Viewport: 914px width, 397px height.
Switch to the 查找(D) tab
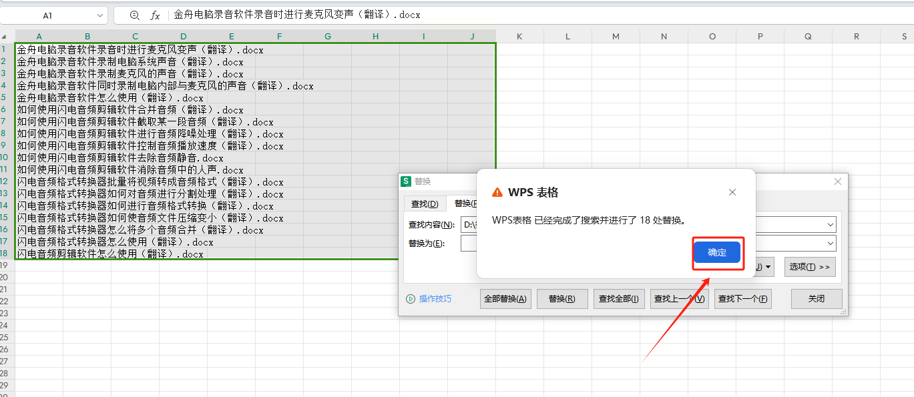[x=425, y=204]
